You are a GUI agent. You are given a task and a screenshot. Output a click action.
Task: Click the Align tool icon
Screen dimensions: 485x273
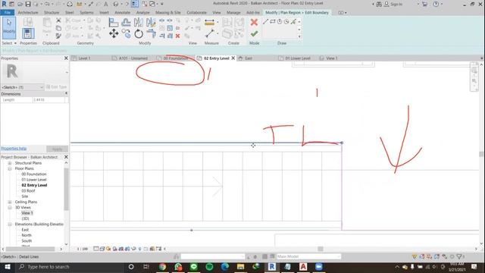click(114, 22)
